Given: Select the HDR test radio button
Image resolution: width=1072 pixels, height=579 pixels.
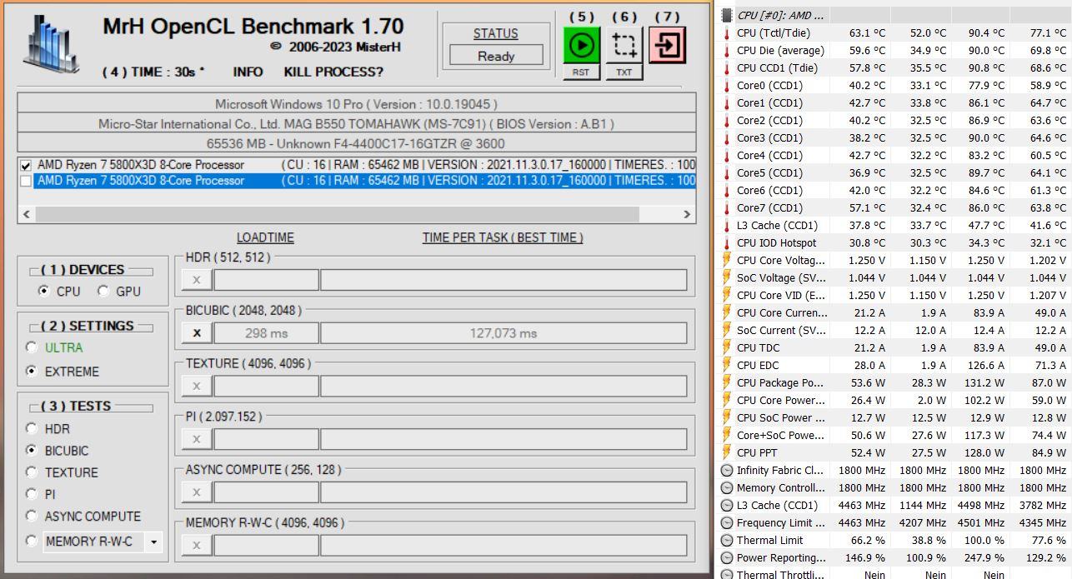Looking at the screenshot, I should point(32,429).
